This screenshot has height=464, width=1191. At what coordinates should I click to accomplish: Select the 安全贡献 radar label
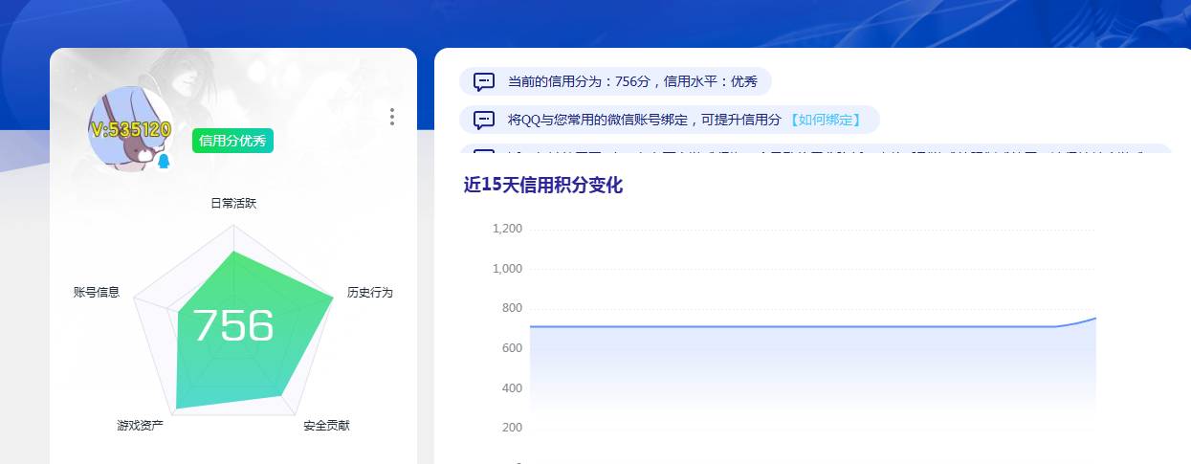(x=326, y=425)
